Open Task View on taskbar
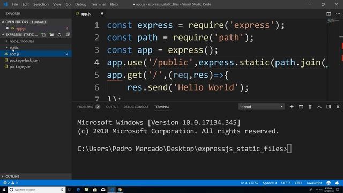The height and width of the screenshot is (193, 343). 70,189
